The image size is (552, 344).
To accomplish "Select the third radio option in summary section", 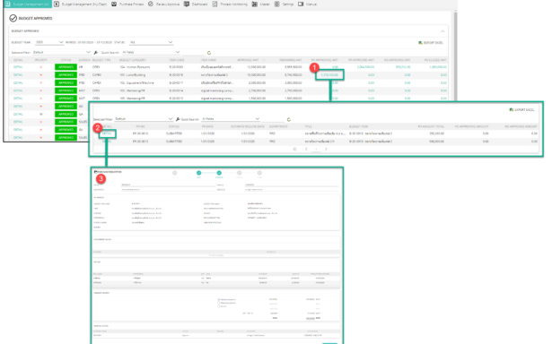I will (219, 306).
